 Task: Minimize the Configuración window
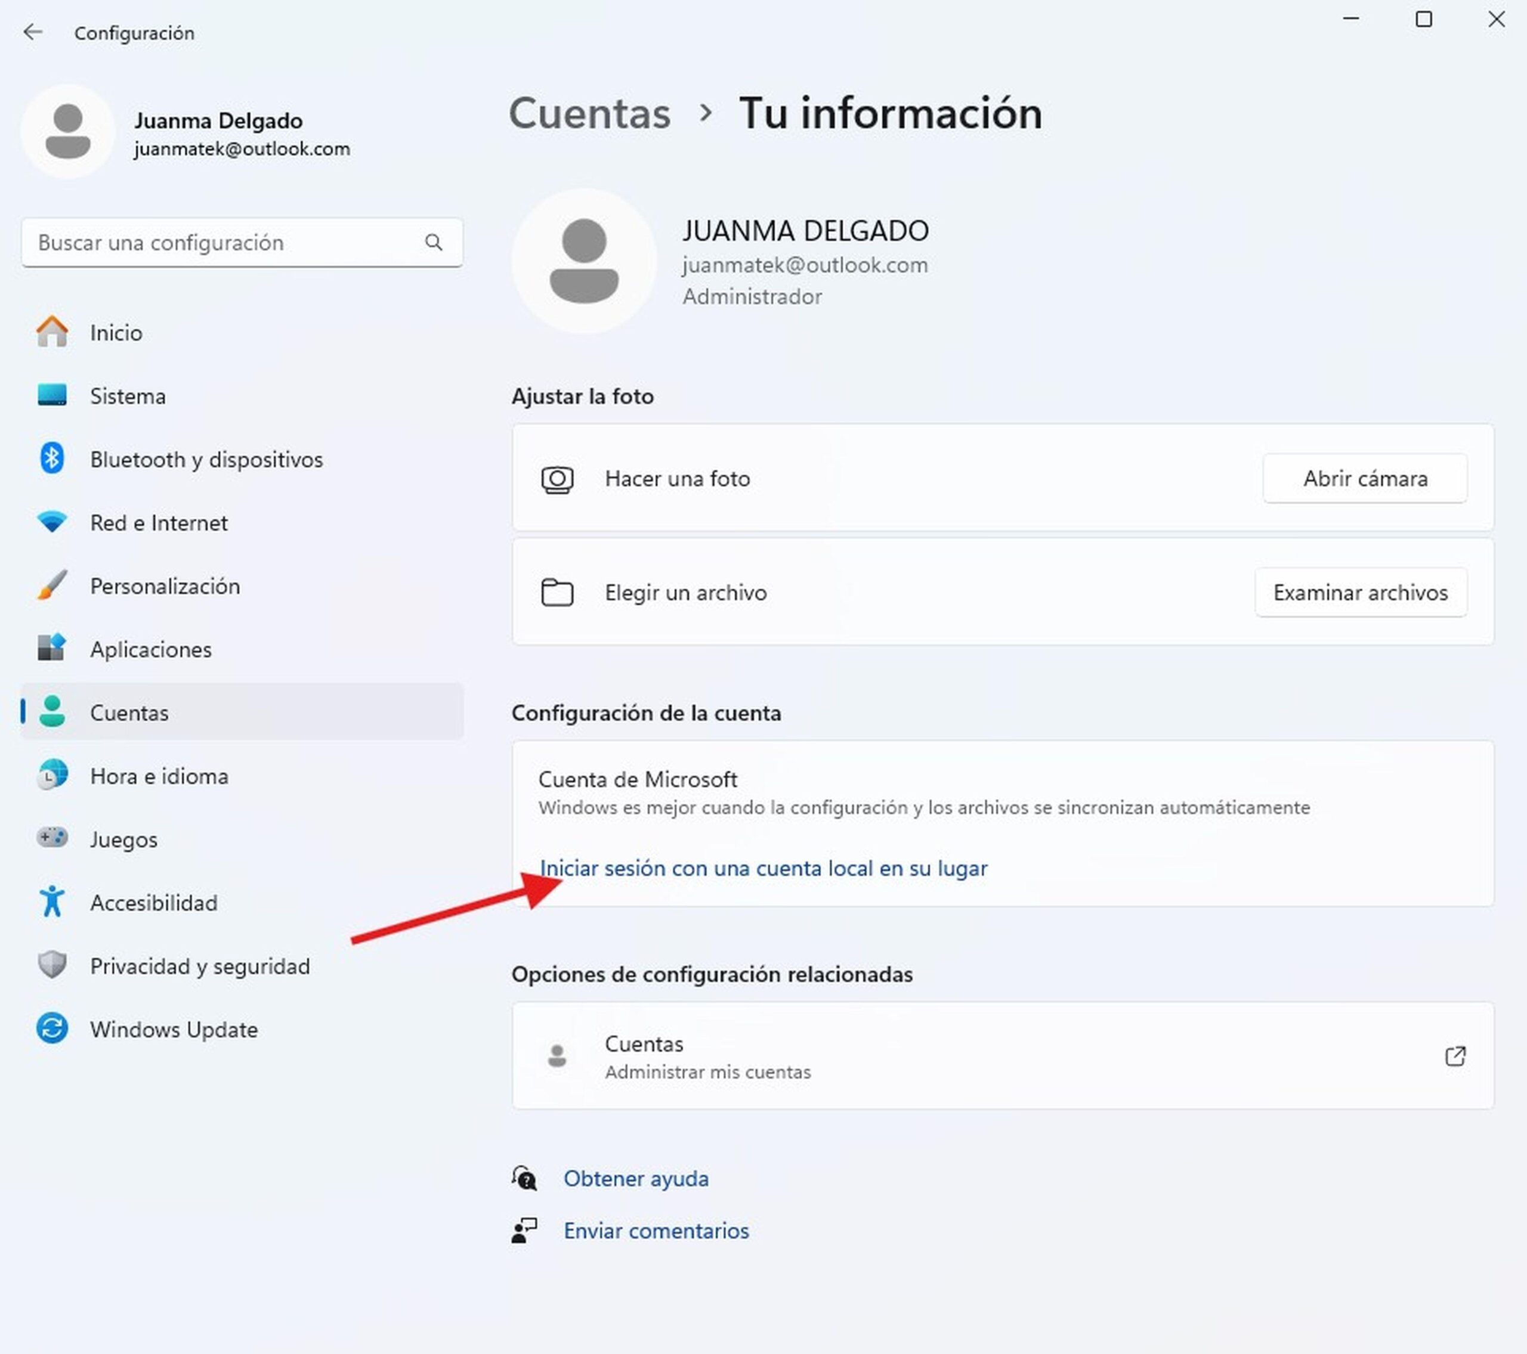click(1350, 18)
